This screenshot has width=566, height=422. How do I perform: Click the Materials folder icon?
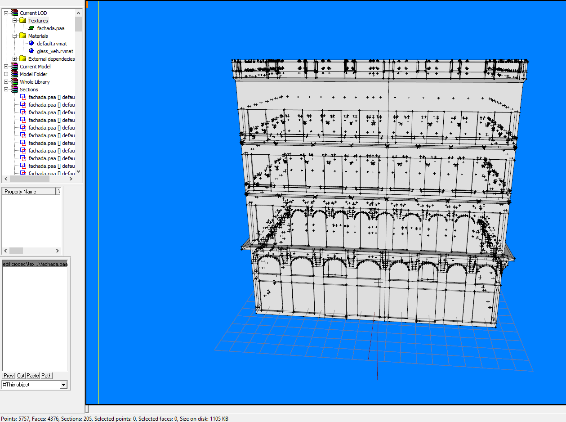(x=23, y=36)
